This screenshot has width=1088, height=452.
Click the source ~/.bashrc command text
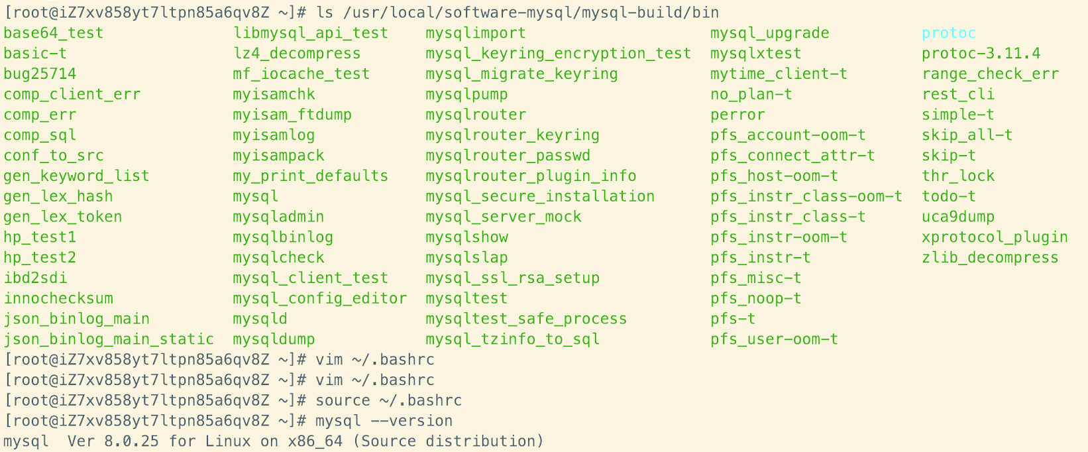point(388,400)
